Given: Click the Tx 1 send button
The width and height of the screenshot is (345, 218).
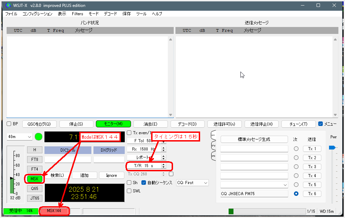Looking at the screenshot, I should pyautogui.click(x=312, y=149).
